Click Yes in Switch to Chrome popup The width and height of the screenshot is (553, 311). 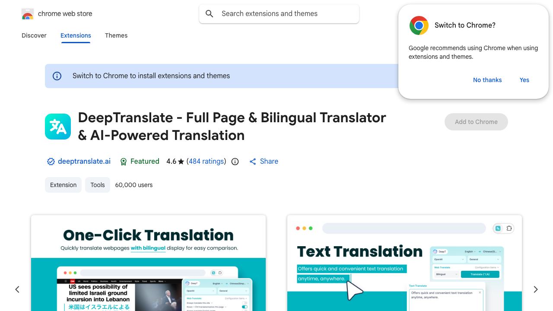(524, 80)
